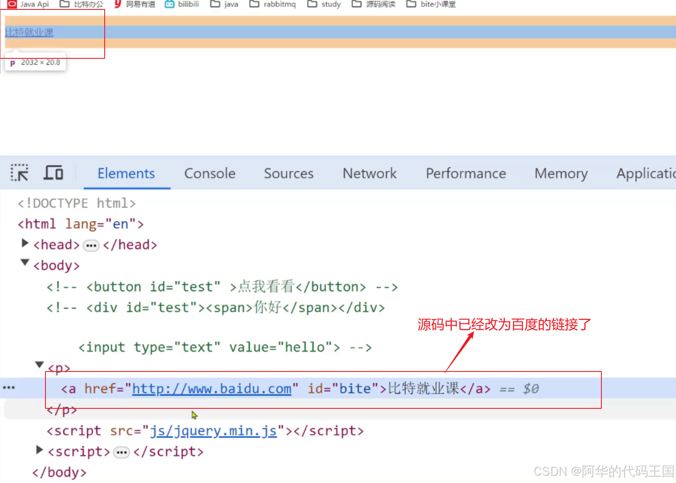Click the ellipsis inside the script tag
The image size is (676, 483).
[121, 453]
